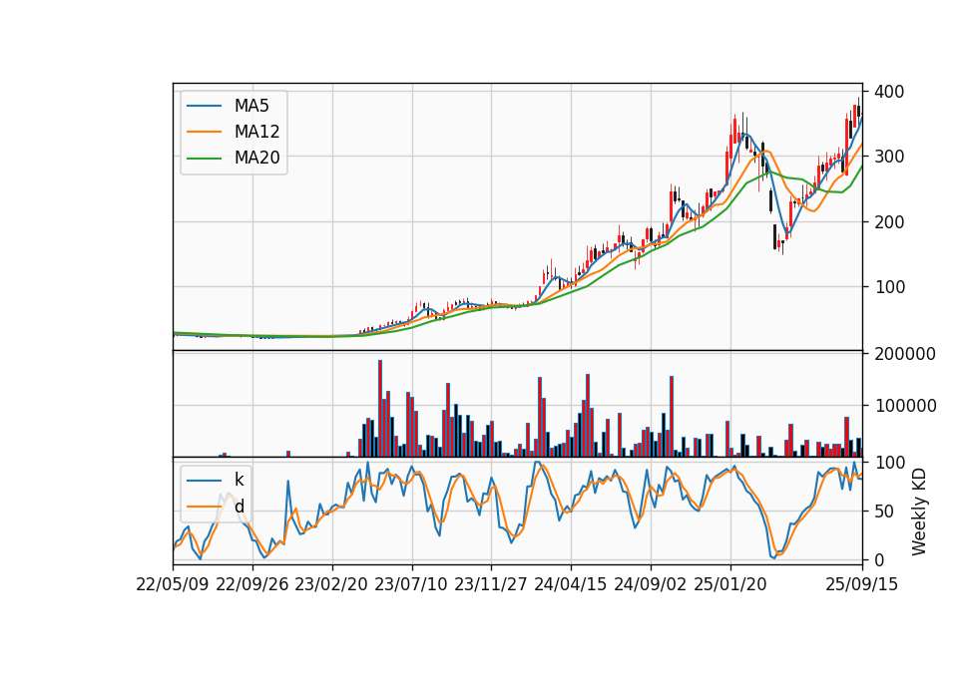Viewport: 958px width, 688px height.
Task: Click the MA20 legend label
Action: (x=256, y=158)
